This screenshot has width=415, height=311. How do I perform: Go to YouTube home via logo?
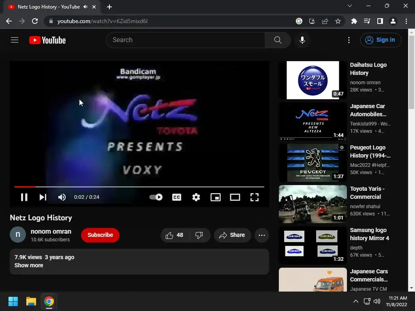click(47, 40)
